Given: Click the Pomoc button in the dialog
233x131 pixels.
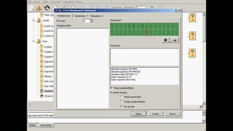Looking at the screenshot, I should [172, 114].
